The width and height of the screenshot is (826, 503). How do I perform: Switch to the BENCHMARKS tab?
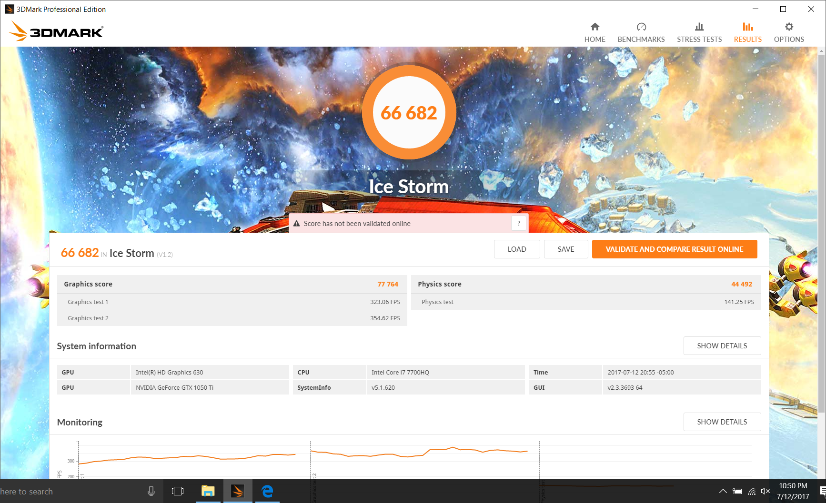pos(641,32)
